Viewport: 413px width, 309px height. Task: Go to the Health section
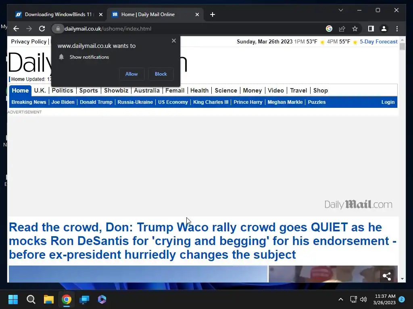[199, 91]
